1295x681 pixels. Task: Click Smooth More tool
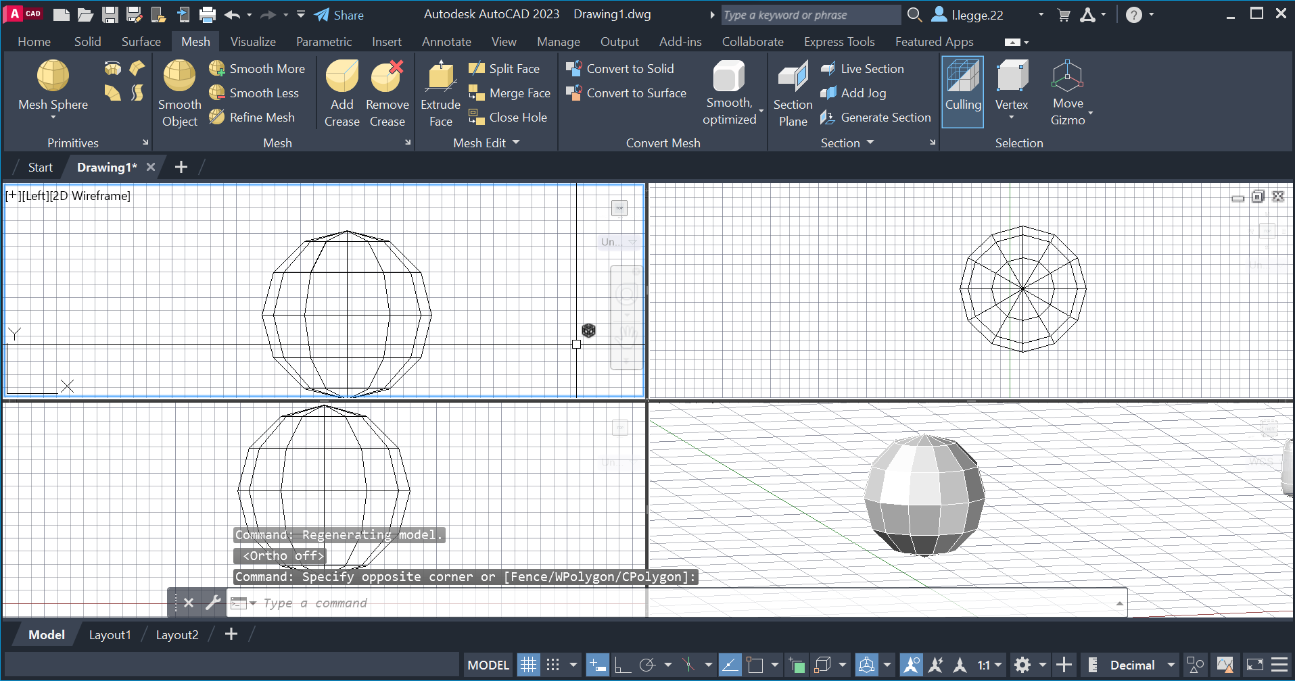257,69
